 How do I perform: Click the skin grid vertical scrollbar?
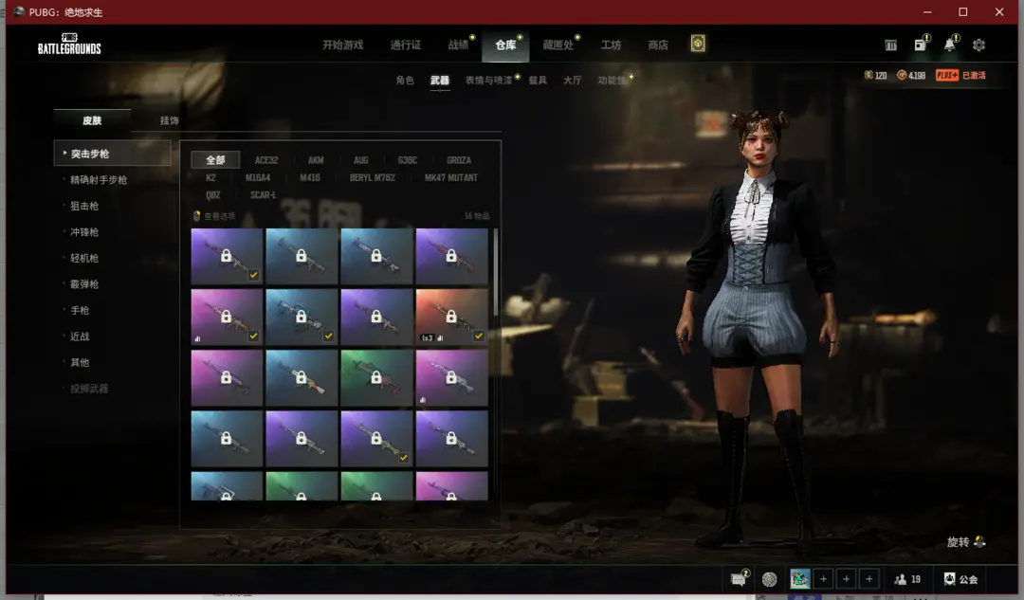(496, 271)
